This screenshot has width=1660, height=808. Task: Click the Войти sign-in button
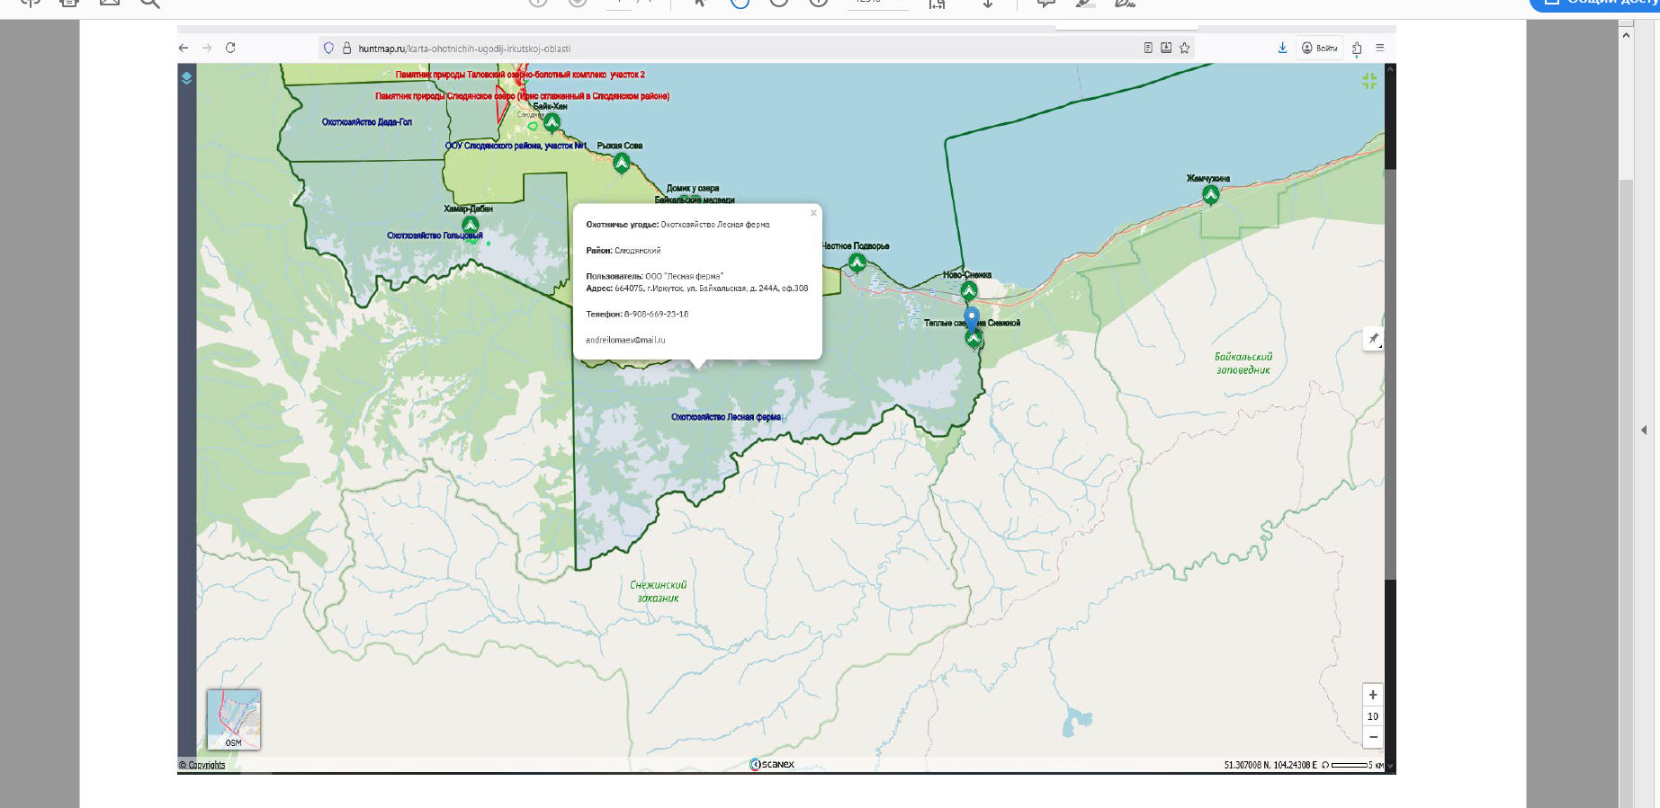click(1320, 48)
